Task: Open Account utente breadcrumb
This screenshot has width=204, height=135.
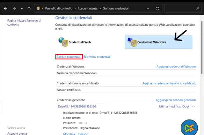Action: (87, 9)
